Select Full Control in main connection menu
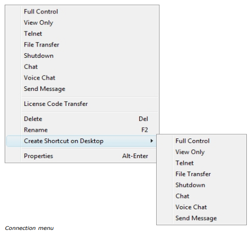The height and width of the screenshot is (233, 251). pos(82,12)
